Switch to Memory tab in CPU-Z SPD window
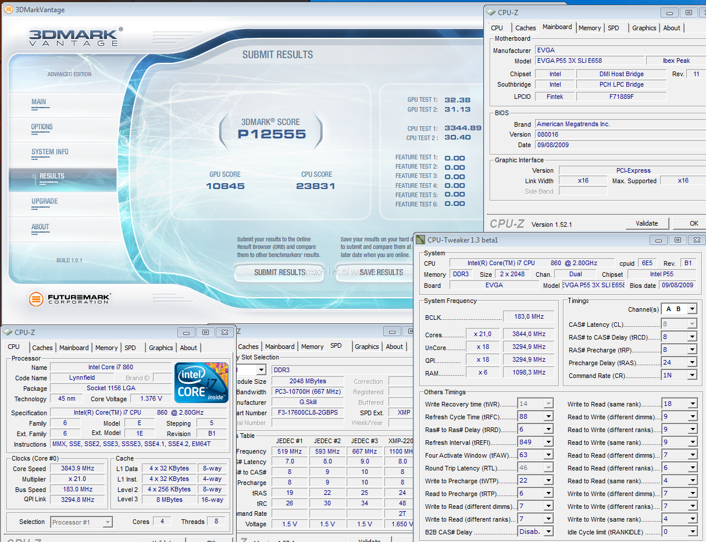The height and width of the screenshot is (542, 706). [312, 347]
